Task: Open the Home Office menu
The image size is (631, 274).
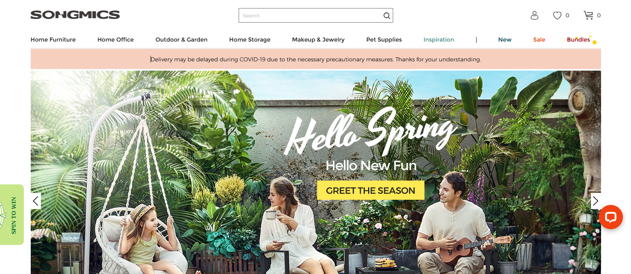Action: [116, 40]
